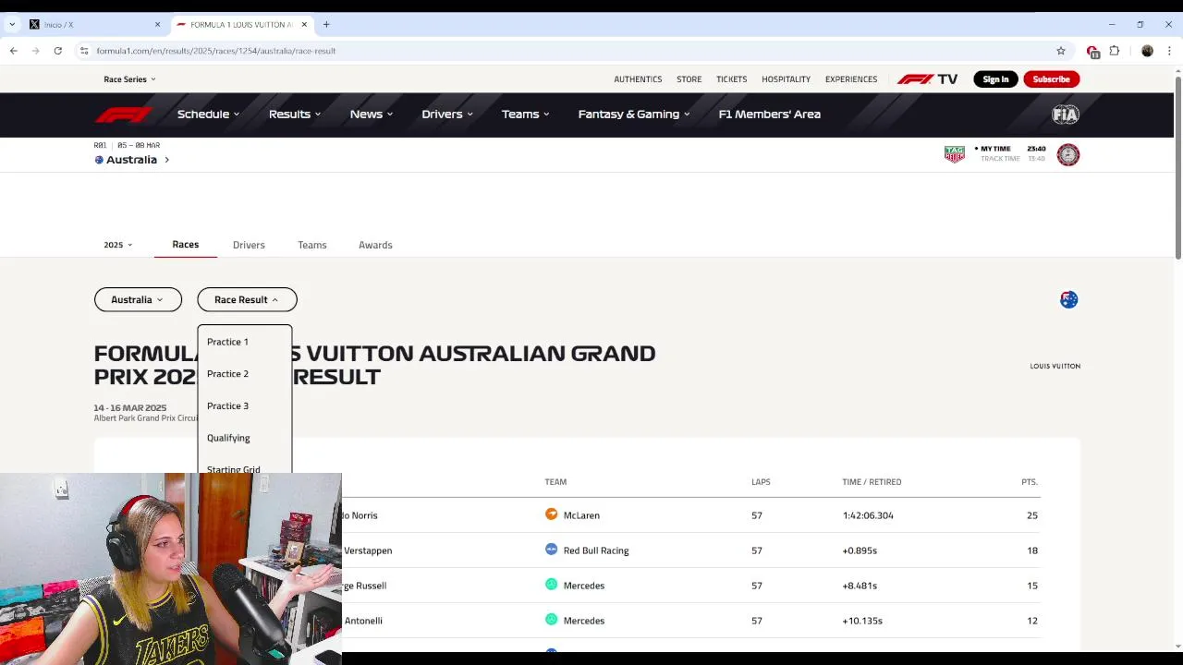This screenshot has width=1183, height=665.
Task: Click the +10.135s gap value
Action: [x=862, y=621]
